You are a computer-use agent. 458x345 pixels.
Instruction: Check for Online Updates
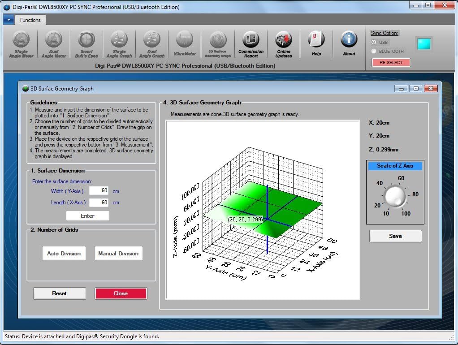click(x=284, y=44)
